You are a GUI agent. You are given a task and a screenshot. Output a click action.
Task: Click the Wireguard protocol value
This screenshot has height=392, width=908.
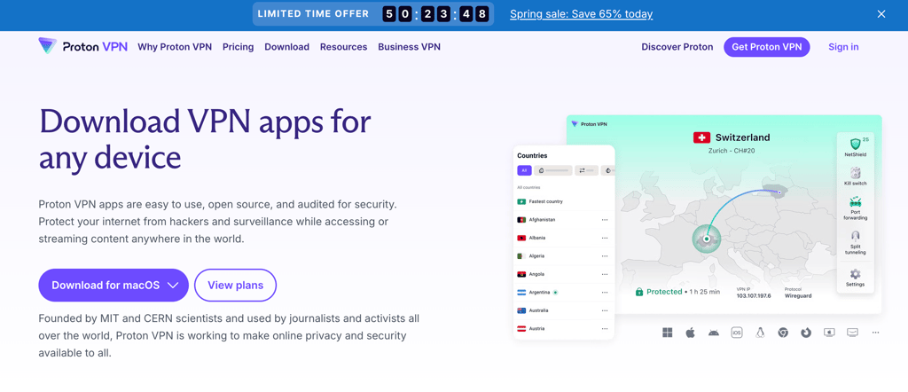(x=798, y=295)
